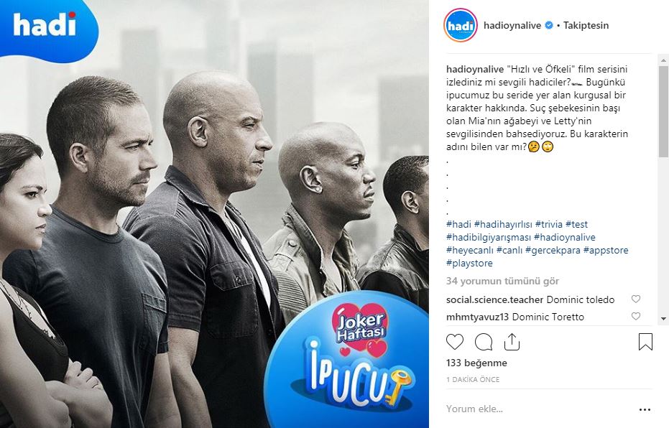Open comments via speech bubble icon
Image resolution: width=669 pixels, height=428 pixels.
[484, 342]
